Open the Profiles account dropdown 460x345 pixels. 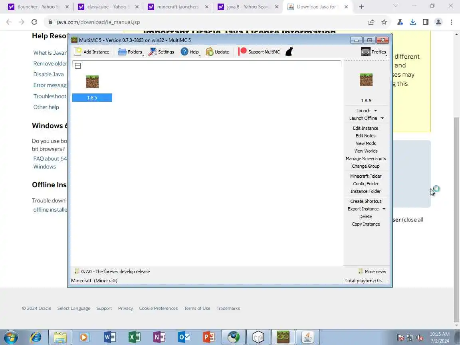374,52
